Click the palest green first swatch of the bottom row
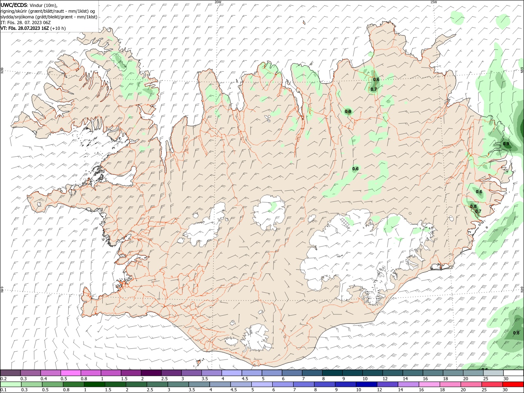The height and width of the screenshot is (393, 524). point(10,384)
